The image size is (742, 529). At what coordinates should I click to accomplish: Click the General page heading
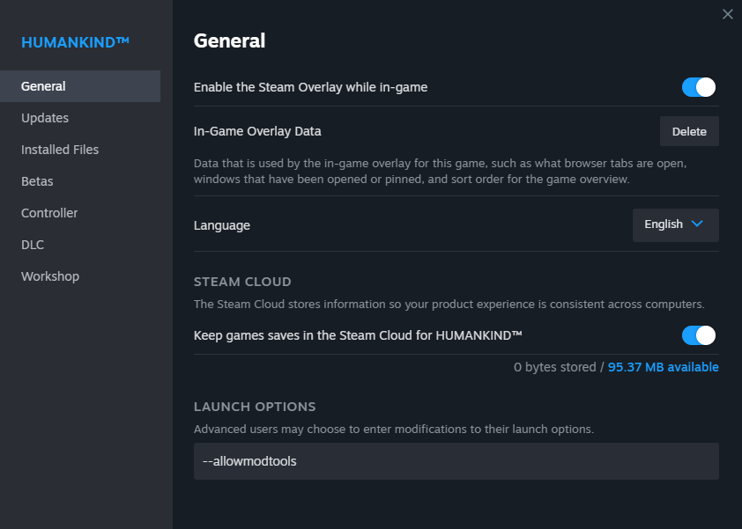point(229,40)
